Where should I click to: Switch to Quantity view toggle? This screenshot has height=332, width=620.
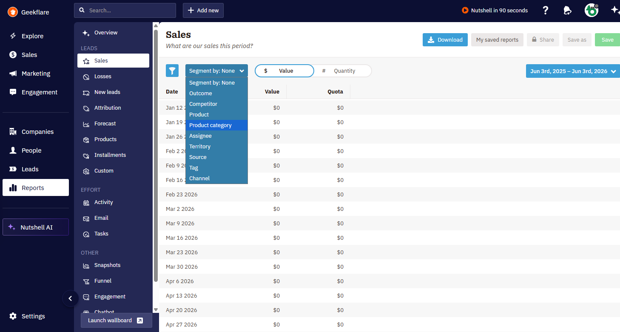click(343, 71)
